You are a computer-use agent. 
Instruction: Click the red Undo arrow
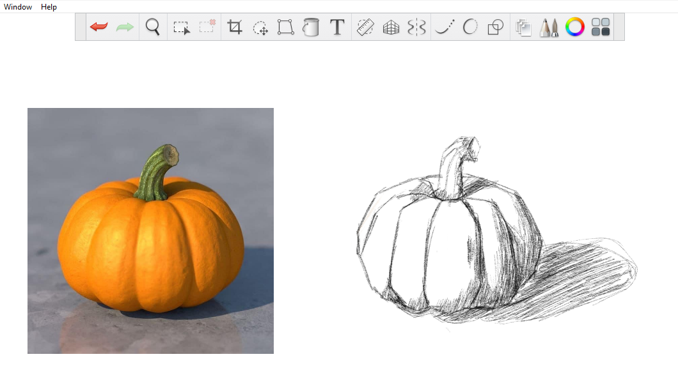[99, 27]
